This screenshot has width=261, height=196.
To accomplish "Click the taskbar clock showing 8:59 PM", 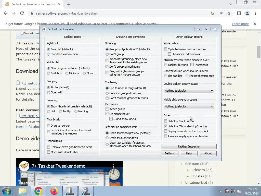I will pos(252,191).
